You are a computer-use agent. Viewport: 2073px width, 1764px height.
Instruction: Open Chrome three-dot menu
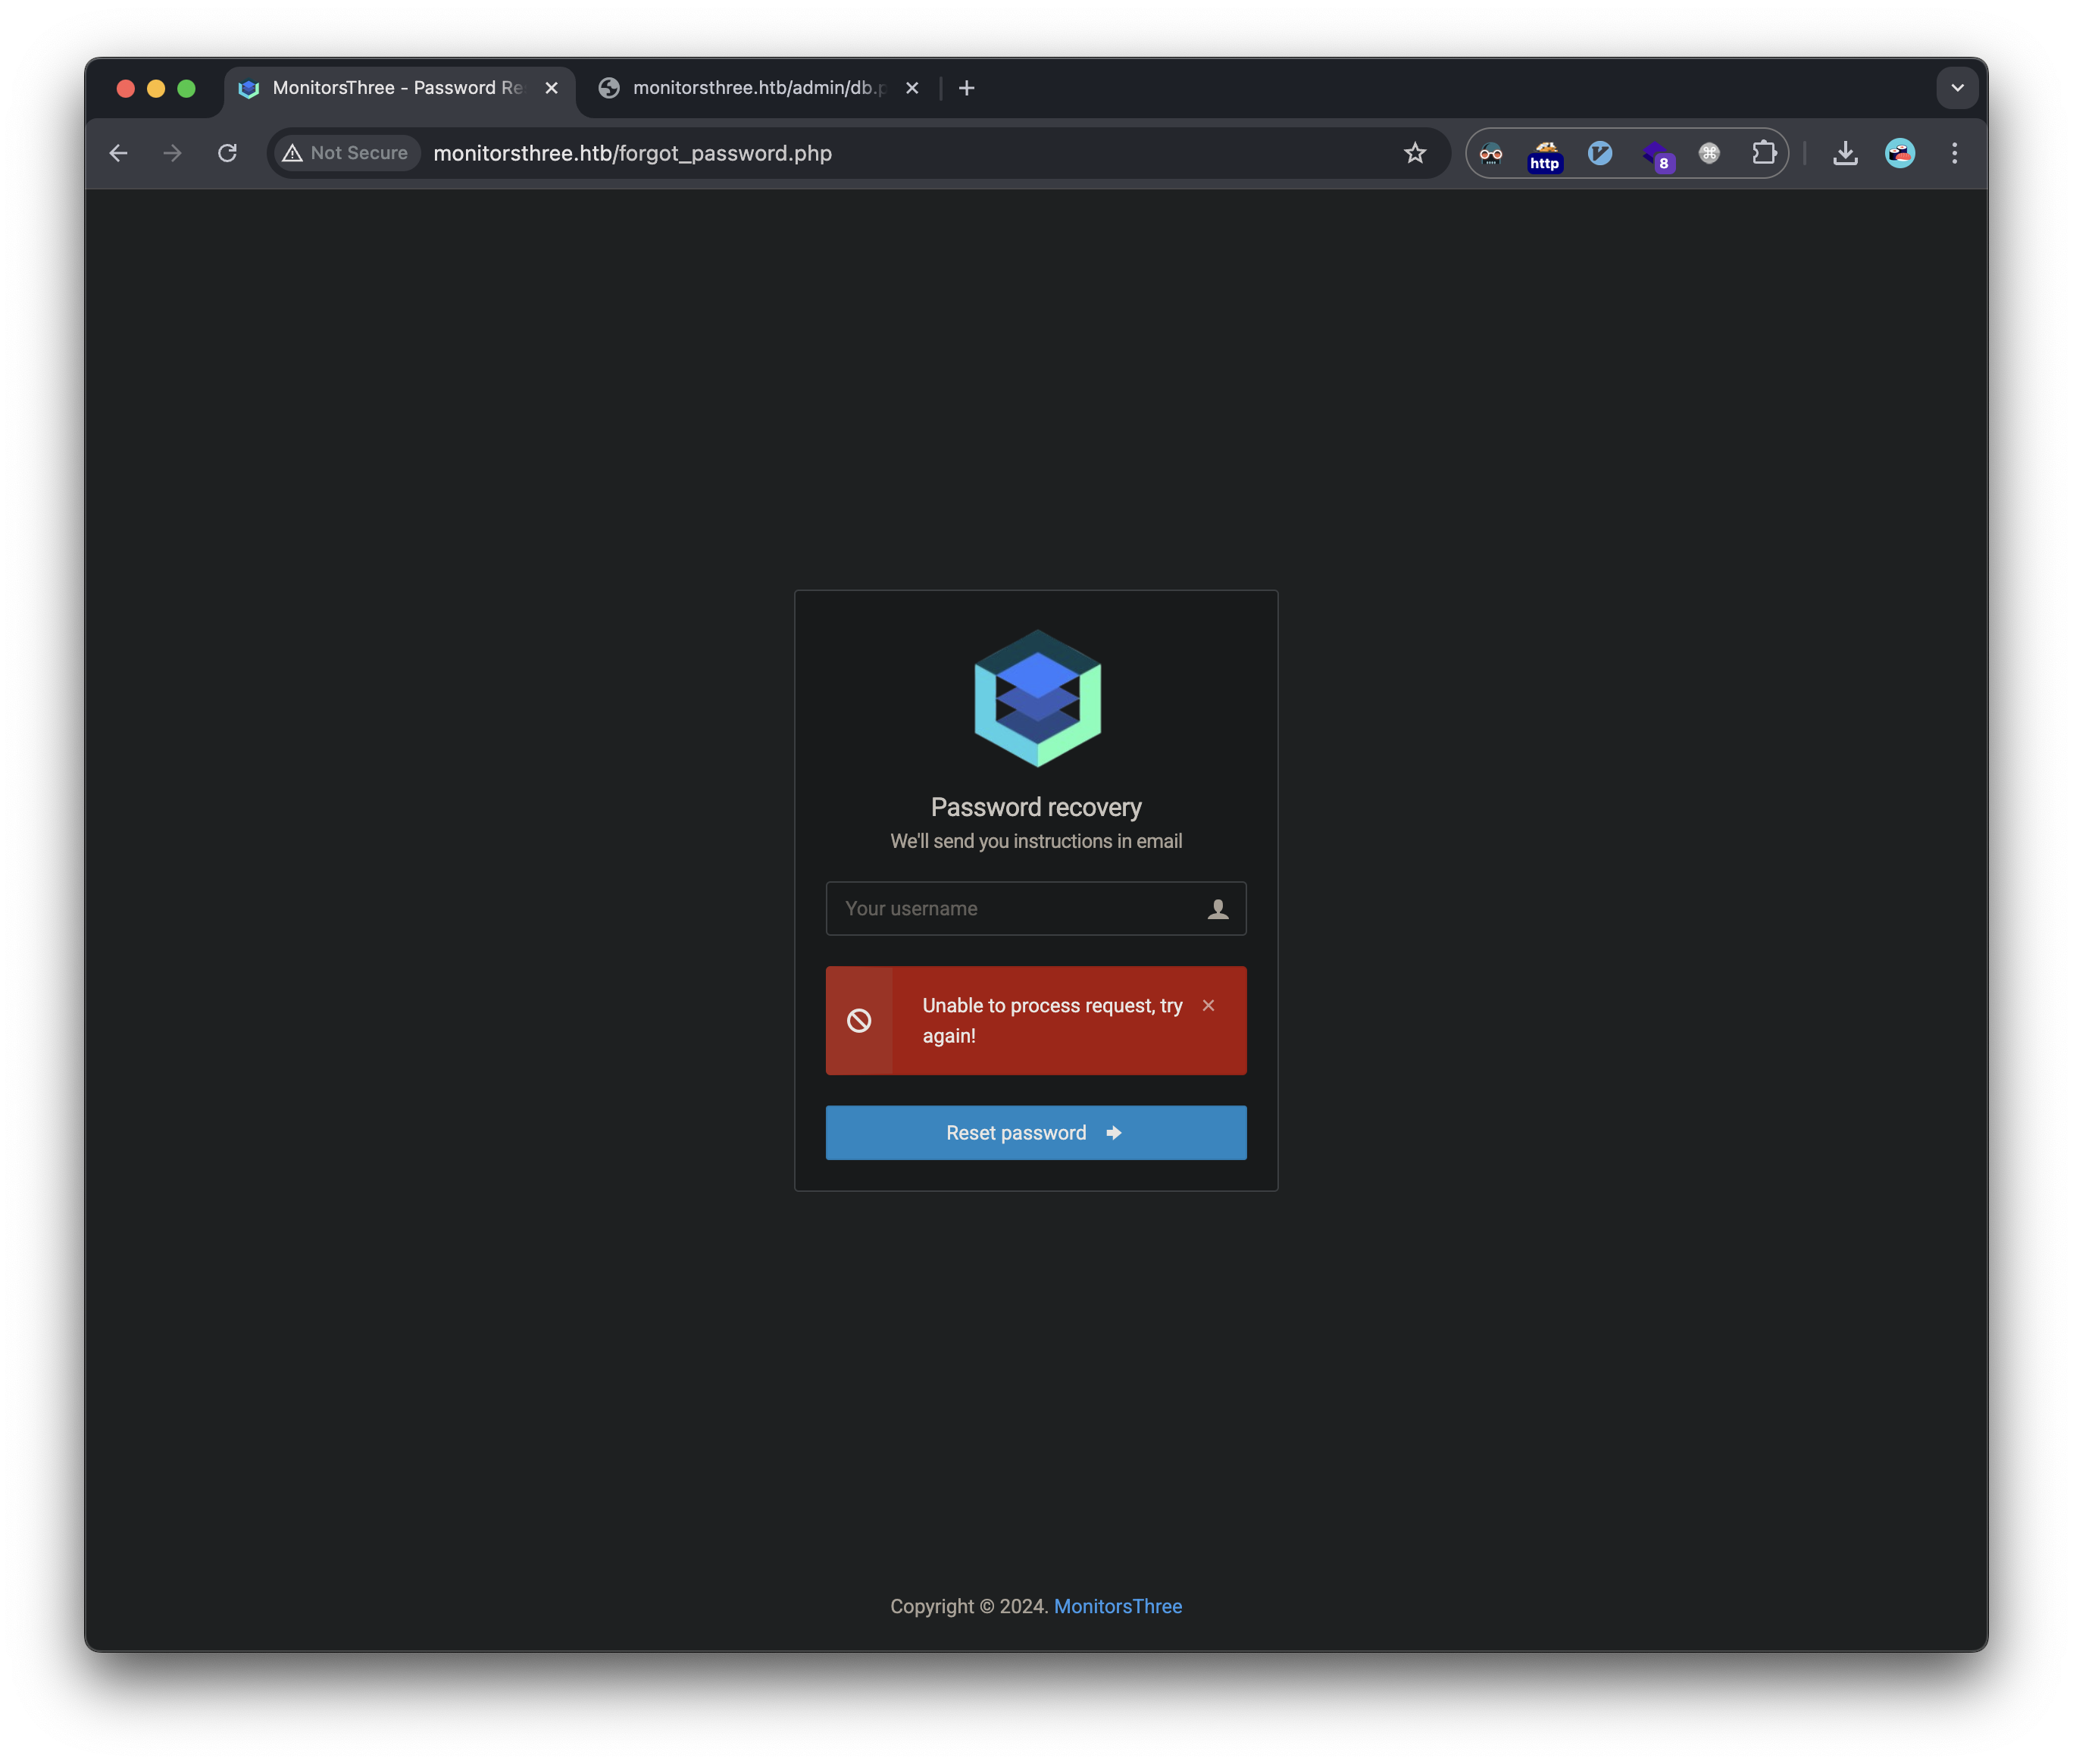(1954, 153)
